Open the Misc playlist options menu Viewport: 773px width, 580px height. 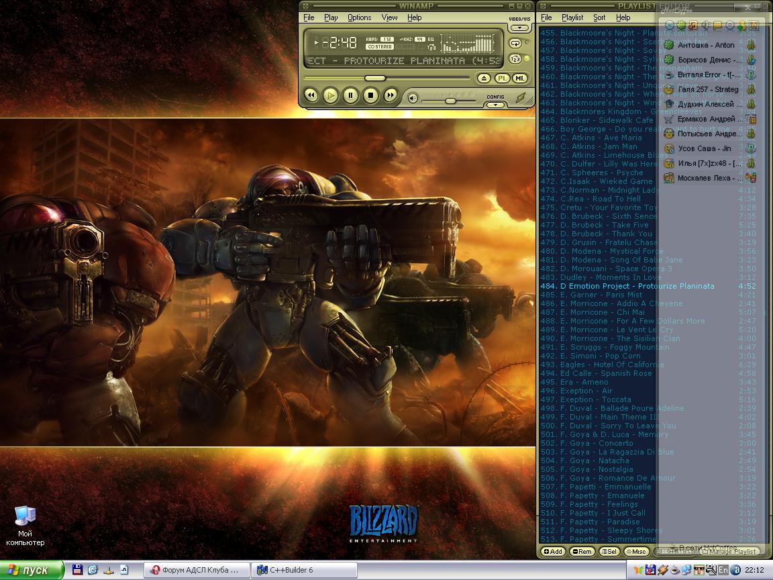click(635, 551)
